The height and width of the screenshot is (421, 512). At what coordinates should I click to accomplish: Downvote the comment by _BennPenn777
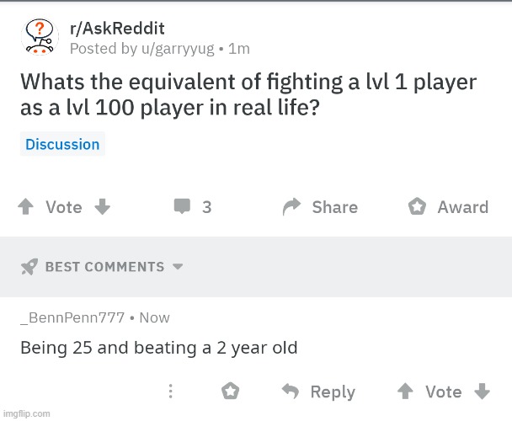click(x=483, y=392)
